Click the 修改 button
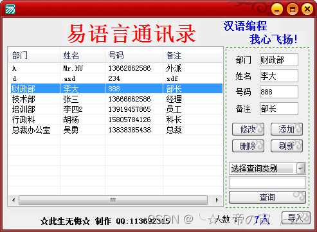The height and width of the screenshot is (232, 317). (x=248, y=129)
